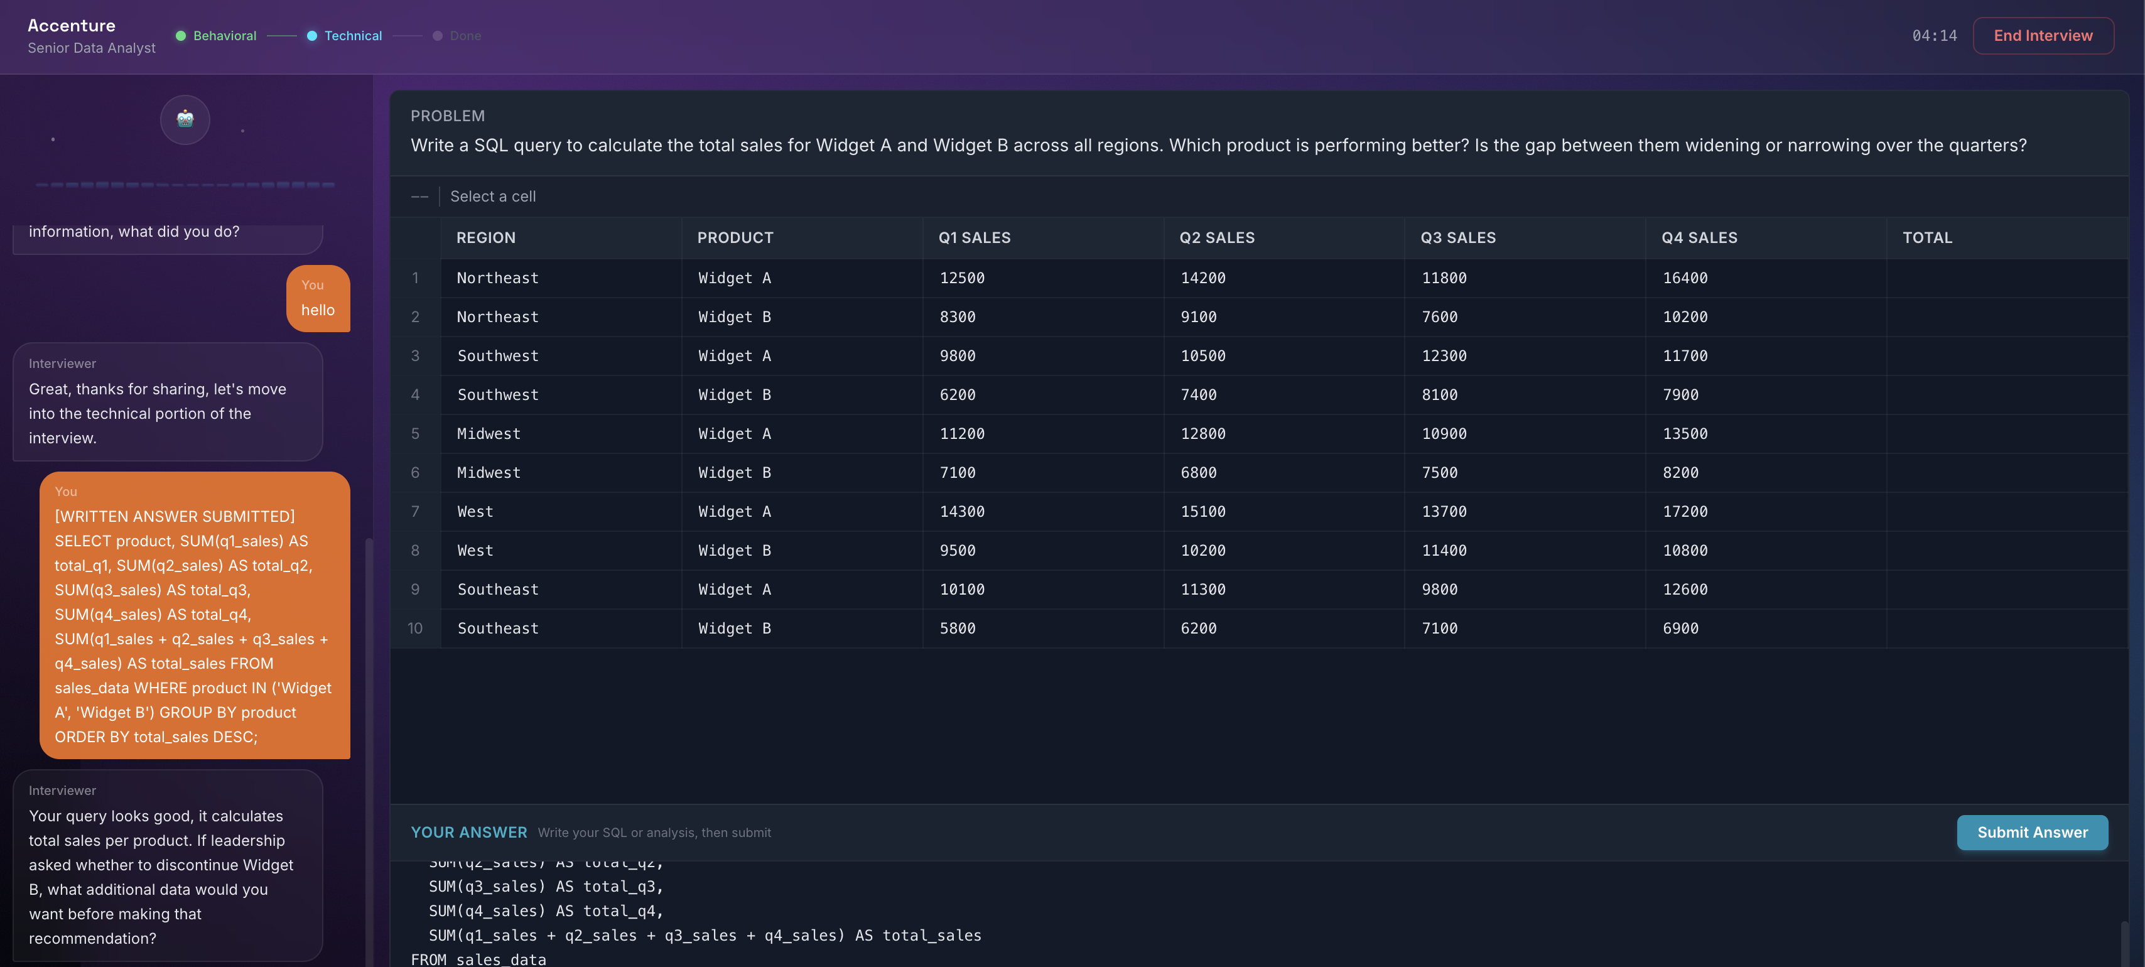
Task: Select Northeast Widget A Q1 cell 12500
Action: 962,278
